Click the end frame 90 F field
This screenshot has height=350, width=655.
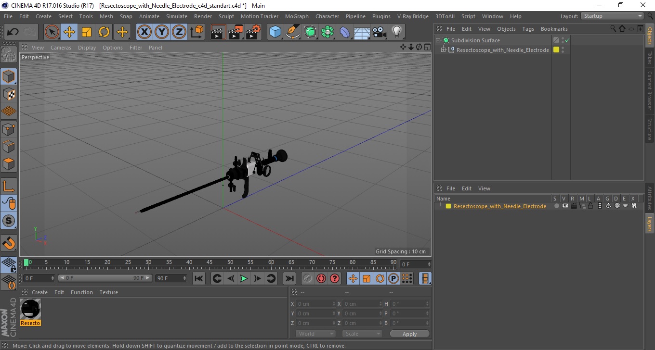(x=171, y=278)
